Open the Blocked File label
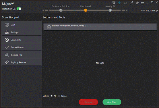Screen dimensions: 159x108 pos(16,55)
